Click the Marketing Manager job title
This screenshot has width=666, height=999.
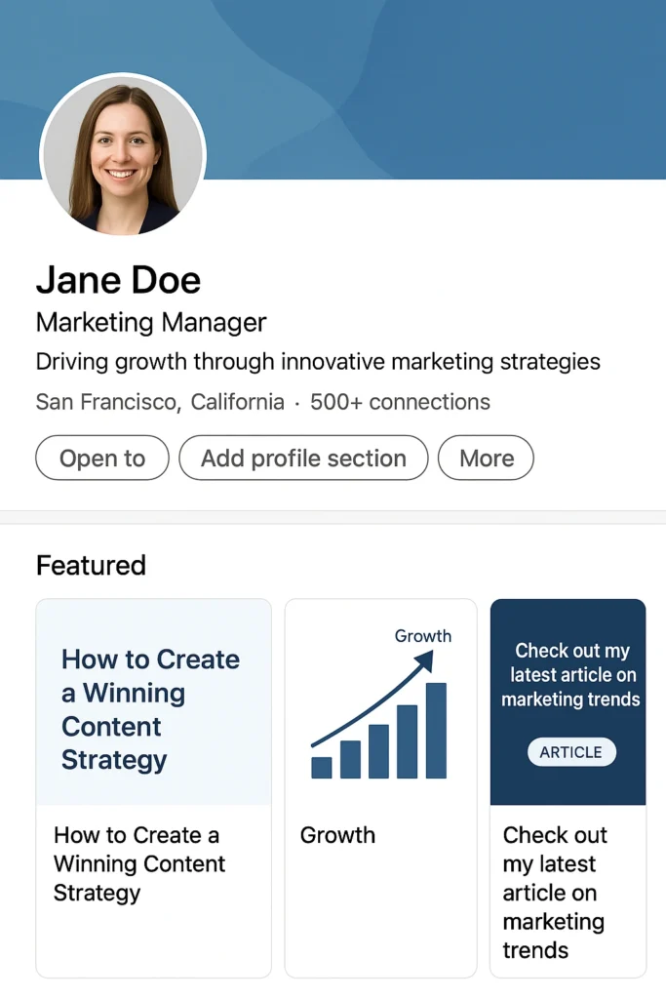coord(151,322)
